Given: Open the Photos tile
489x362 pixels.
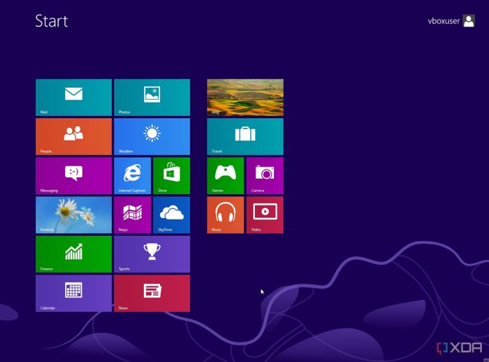Looking at the screenshot, I should point(152,97).
